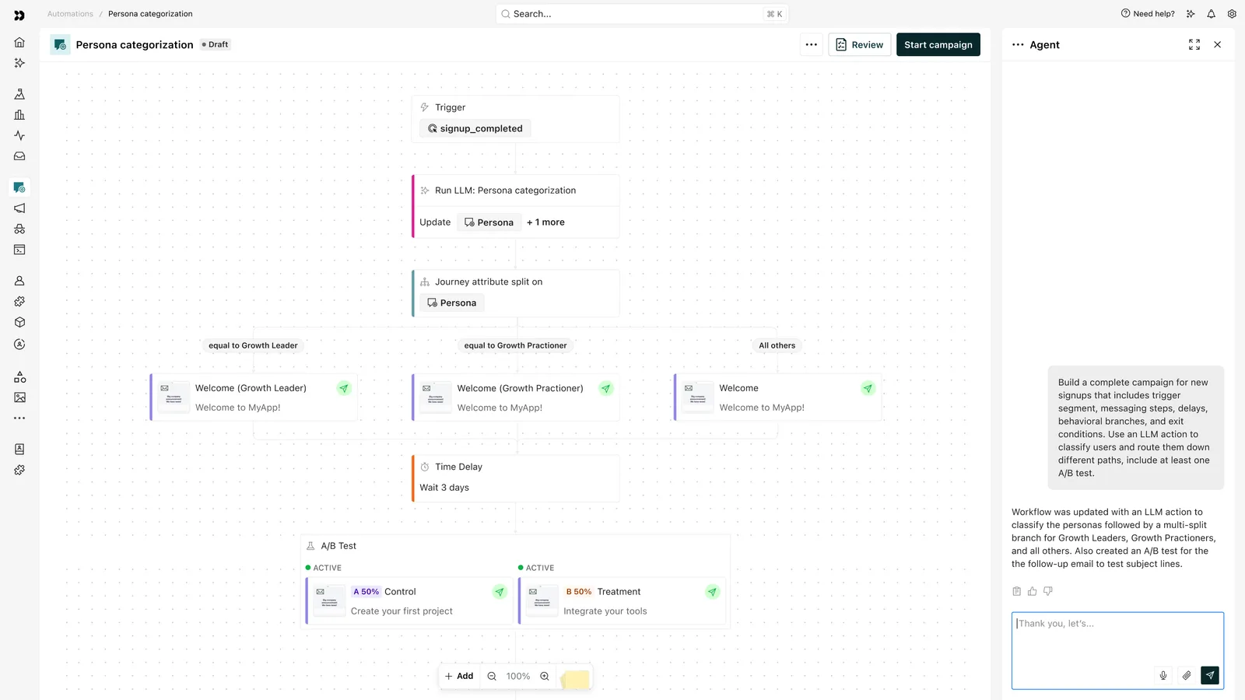Screen dimensions: 1245x700
Task: Click the Add button on canvas toolbar
Action: point(459,677)
